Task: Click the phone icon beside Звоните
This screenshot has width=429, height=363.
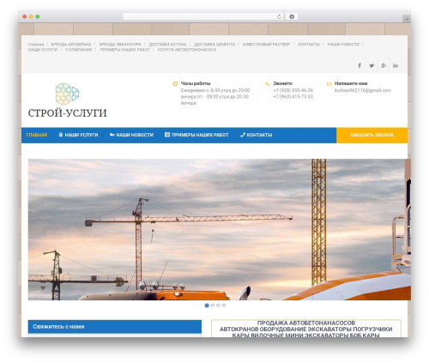Action: click(268, 83)
